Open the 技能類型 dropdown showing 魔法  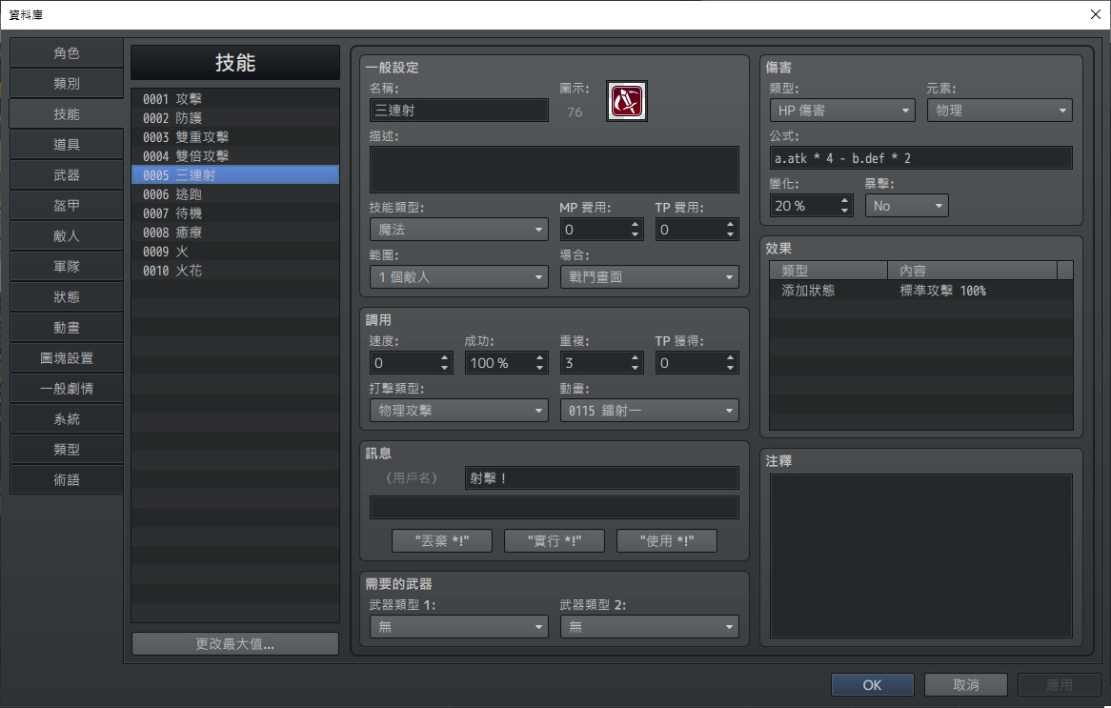click(x=459, y=230)
